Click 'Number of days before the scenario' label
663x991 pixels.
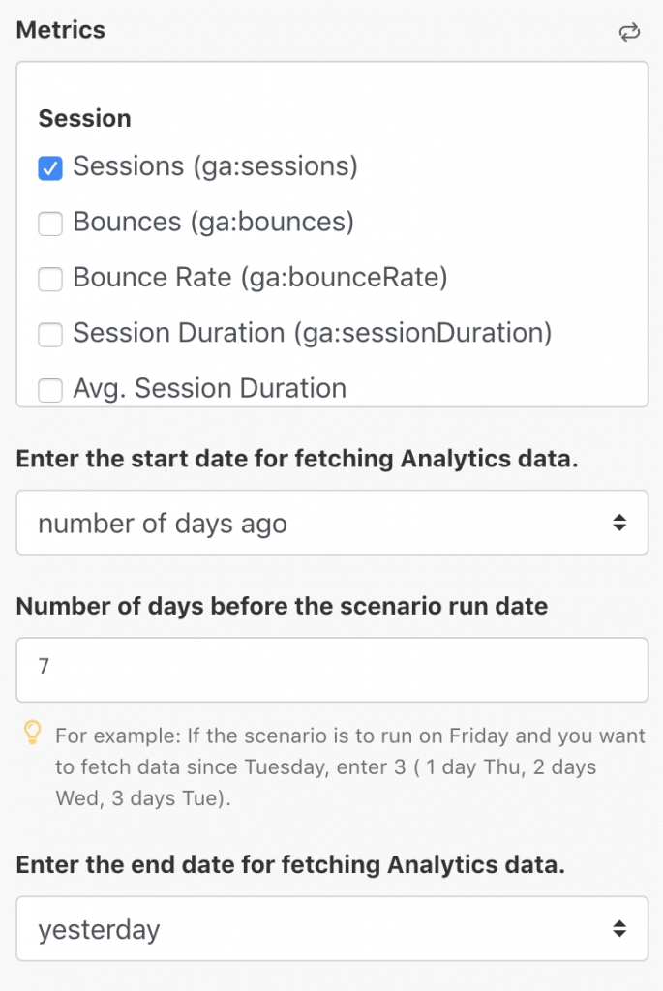[x=282, y=606]
